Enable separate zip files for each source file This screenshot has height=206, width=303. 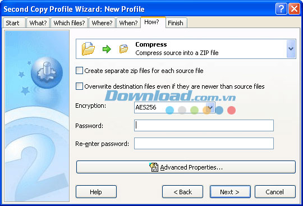pyautogui.click(x=79, y=71)
